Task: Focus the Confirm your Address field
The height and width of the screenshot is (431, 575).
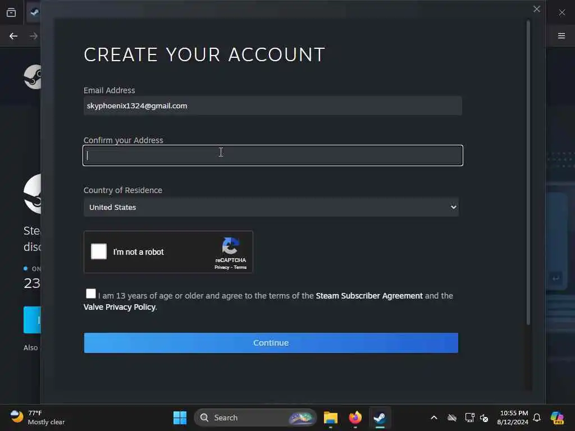Action: 272,156
